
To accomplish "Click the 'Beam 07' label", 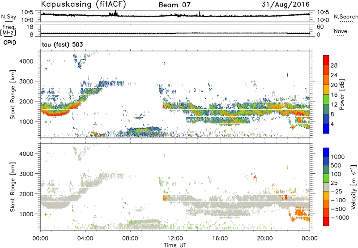I will pos(175,5).
